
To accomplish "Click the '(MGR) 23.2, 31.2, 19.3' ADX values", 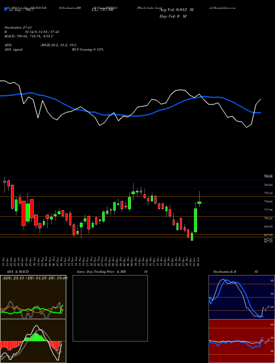I will click(58, 45).
